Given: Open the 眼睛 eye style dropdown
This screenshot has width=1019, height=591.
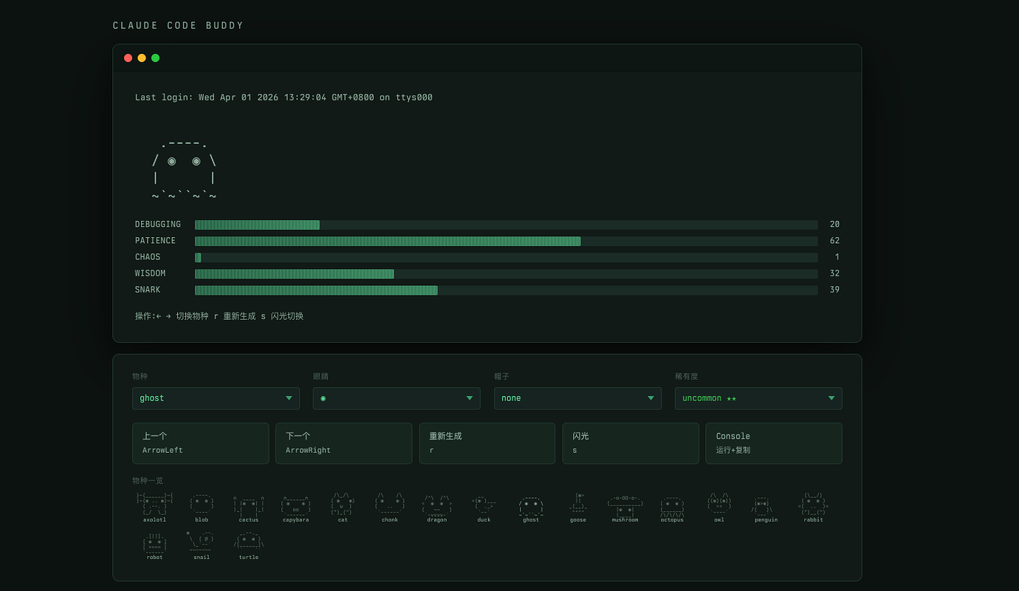Looking at the screenshot, I should [397, 398].
